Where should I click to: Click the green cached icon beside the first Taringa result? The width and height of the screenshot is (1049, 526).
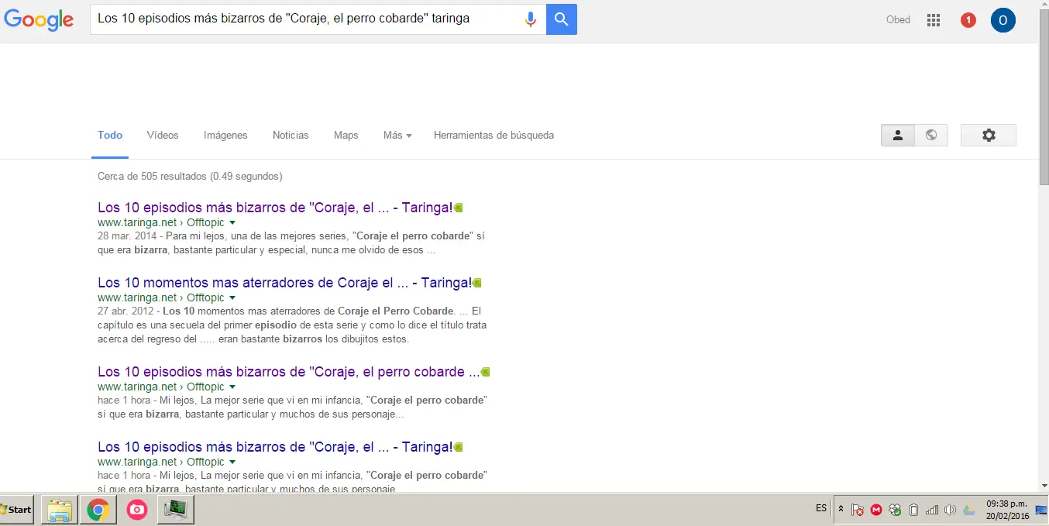[459, 208]
